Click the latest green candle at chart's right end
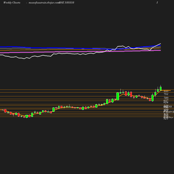The width and height of the screenshot is (174, 174). tap(161, 88)
